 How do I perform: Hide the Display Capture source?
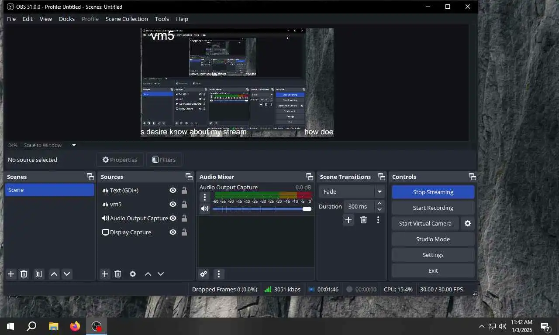[x=173, y=232]
